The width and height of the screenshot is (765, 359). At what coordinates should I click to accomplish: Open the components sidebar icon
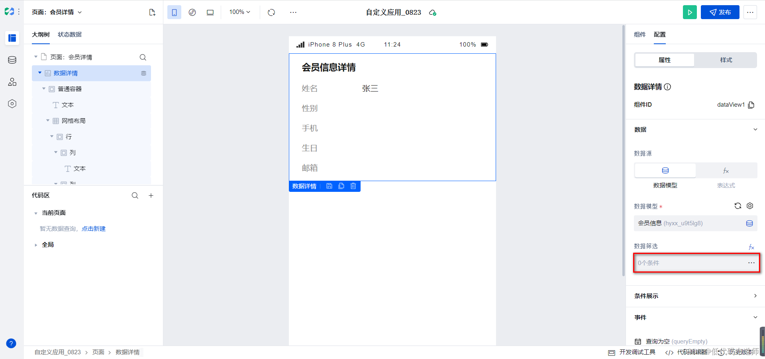12,82
